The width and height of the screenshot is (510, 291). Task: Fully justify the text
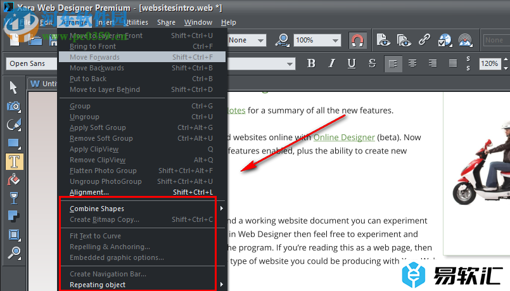pos(453,63)
